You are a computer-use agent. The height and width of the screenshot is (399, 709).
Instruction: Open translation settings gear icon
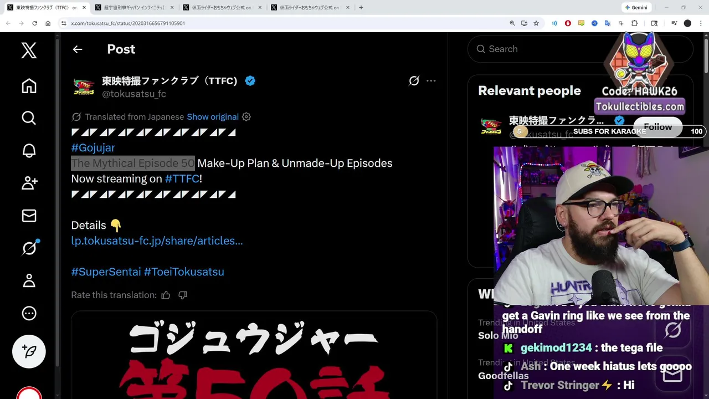click(246, 117)
